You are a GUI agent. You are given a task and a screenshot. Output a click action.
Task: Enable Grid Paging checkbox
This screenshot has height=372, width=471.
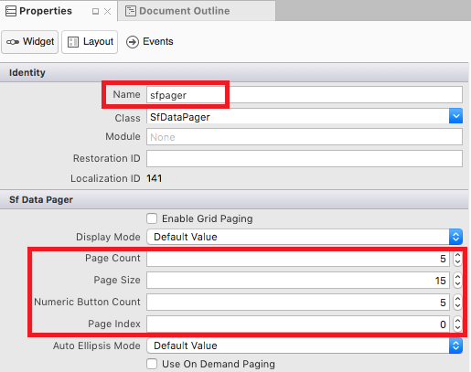tap(152, 218)
